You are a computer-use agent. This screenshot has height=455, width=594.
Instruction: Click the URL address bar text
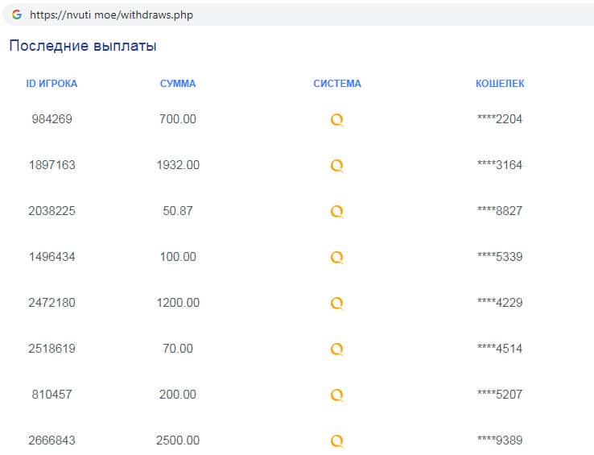point(111,14)
